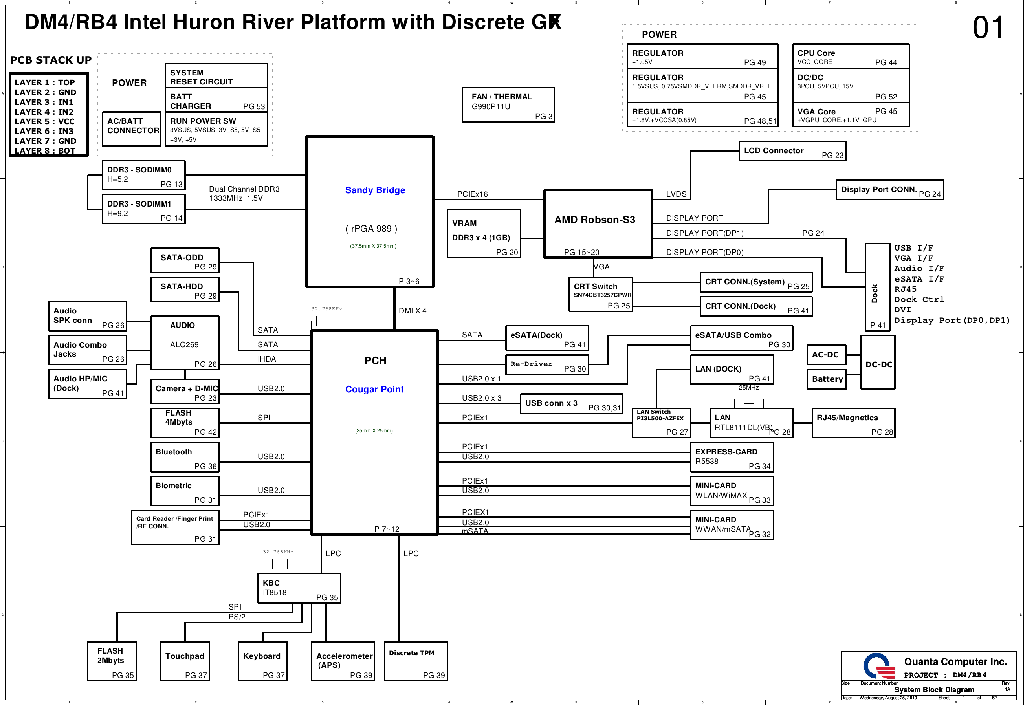The image size is (1025, 707).
Task: Click the SYSTEM RESET CIRCUIT block
Action: pos(216,76)
